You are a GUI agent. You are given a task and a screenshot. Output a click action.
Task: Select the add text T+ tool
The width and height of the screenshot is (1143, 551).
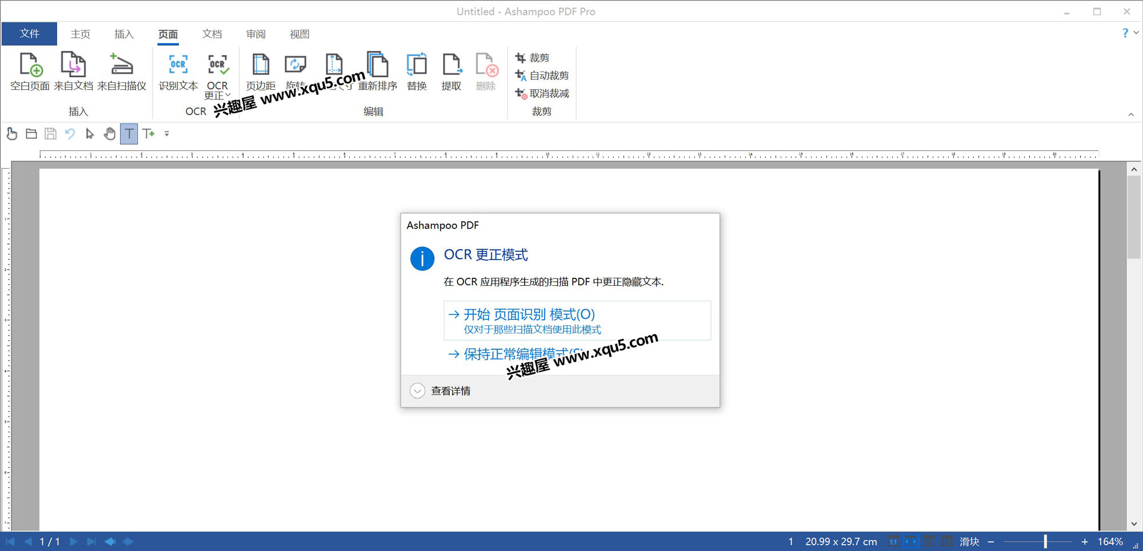[x=149, y=134]
